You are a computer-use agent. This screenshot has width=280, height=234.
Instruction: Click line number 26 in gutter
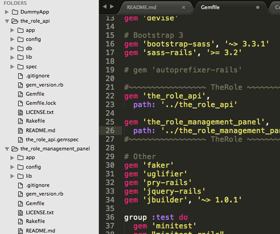pos(110,131)
